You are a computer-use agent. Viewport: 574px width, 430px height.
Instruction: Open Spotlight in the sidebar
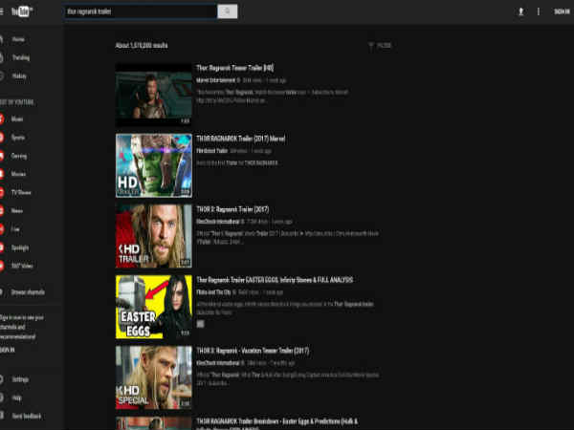click(20, 247)
